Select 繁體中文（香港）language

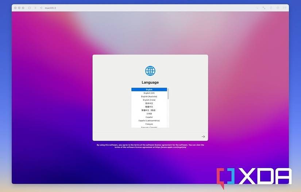point(149,110)
